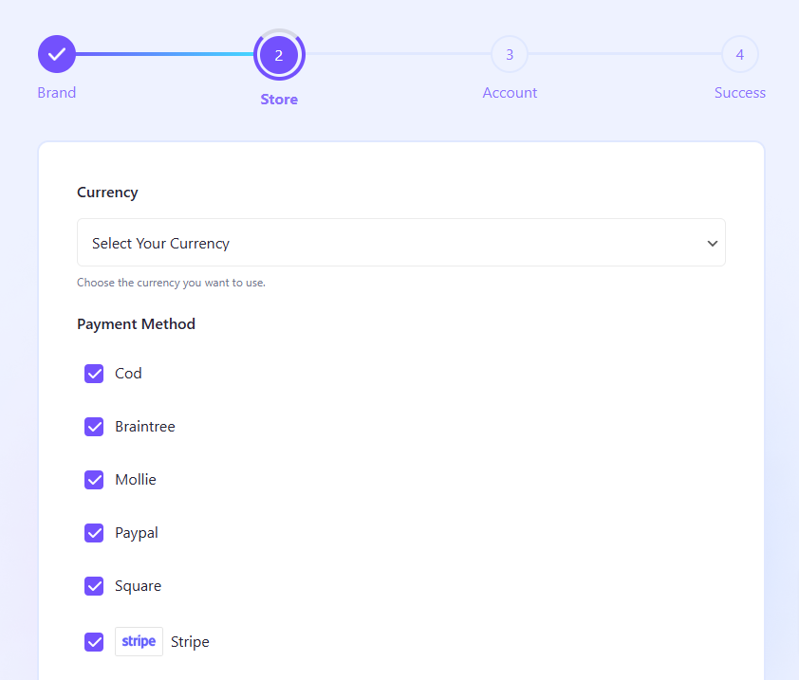Uncheck the Braintree payment checkbox
The image size is (799, 680).
tap(94, 427)
